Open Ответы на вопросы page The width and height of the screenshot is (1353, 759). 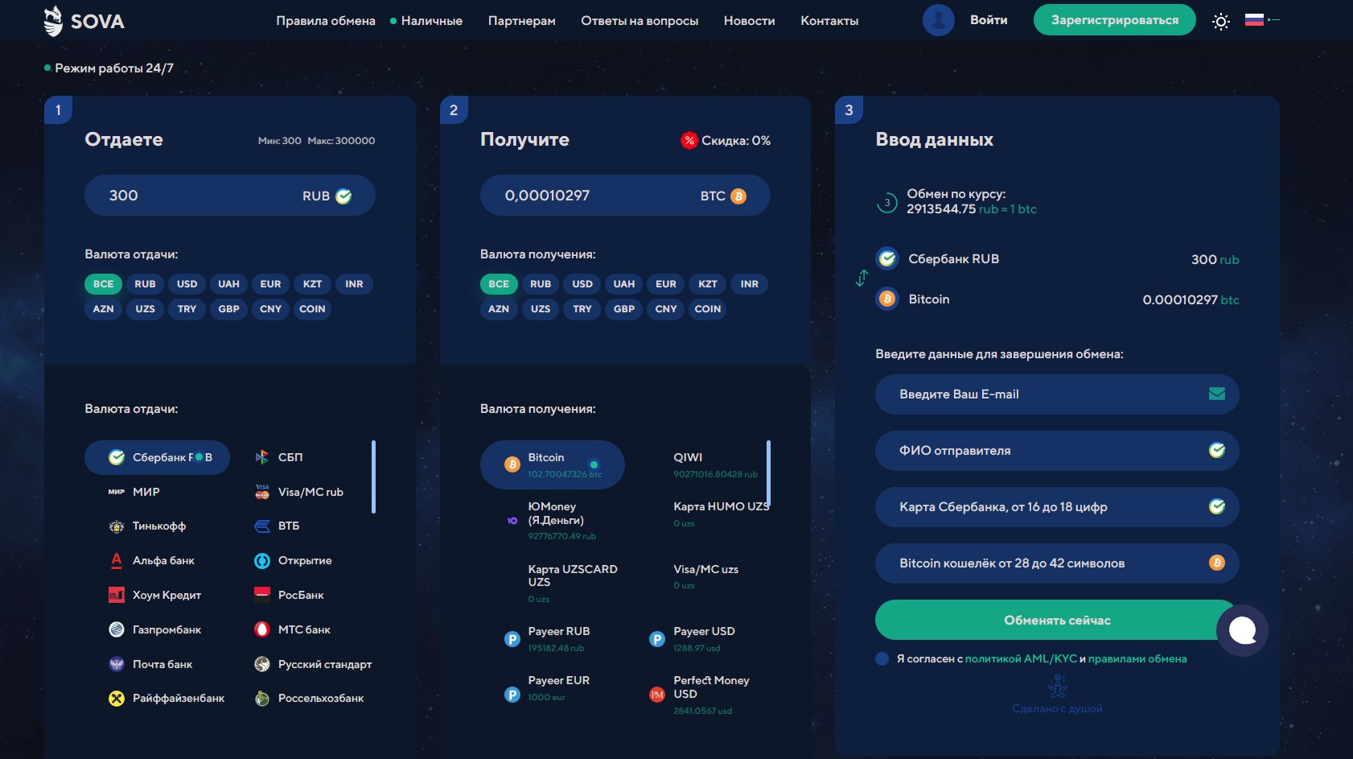pos(639,21)
